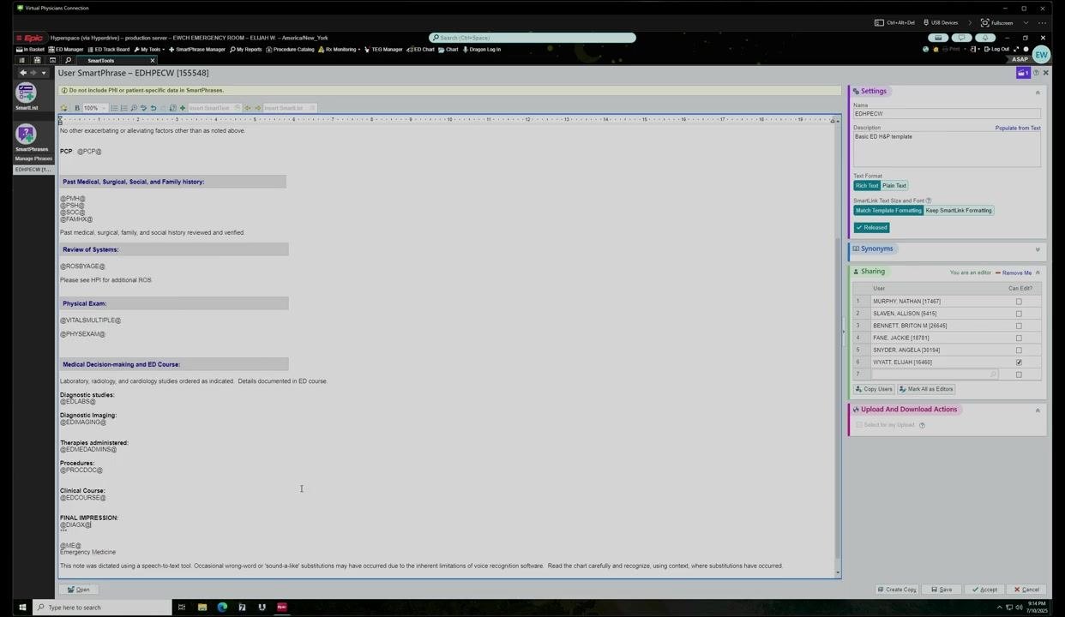Screen dimensions: 1065x617
Task: Check Can Edit for SLAVEN, ALLISON
Action: coord(1019,314)
